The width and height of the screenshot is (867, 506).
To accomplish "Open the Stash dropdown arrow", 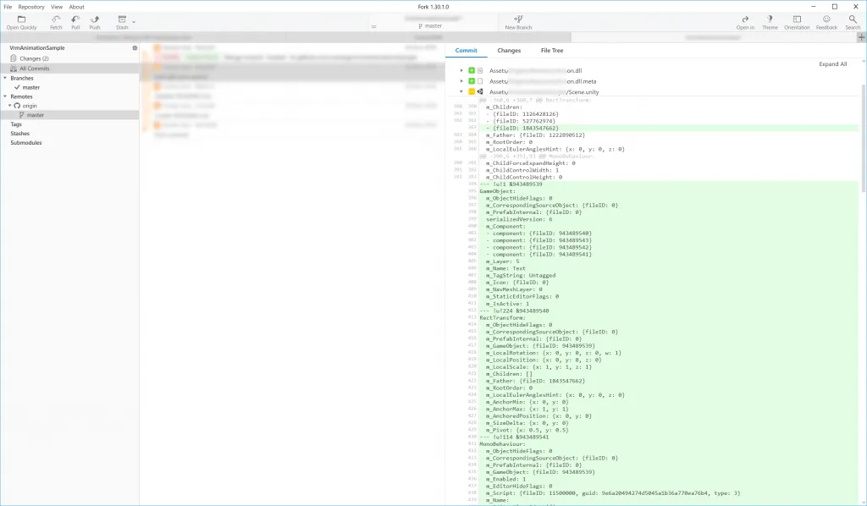I will [134, 23].
